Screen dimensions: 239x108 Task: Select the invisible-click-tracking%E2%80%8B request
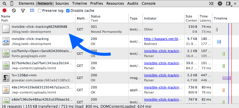pyautogui.click(x=39, y=27)
